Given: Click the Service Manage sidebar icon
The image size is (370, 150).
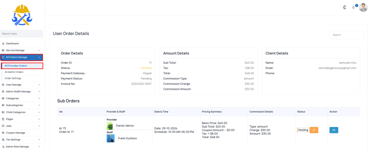Looking at the screenshot, I should pyautogui.click(x=3, y=50).
